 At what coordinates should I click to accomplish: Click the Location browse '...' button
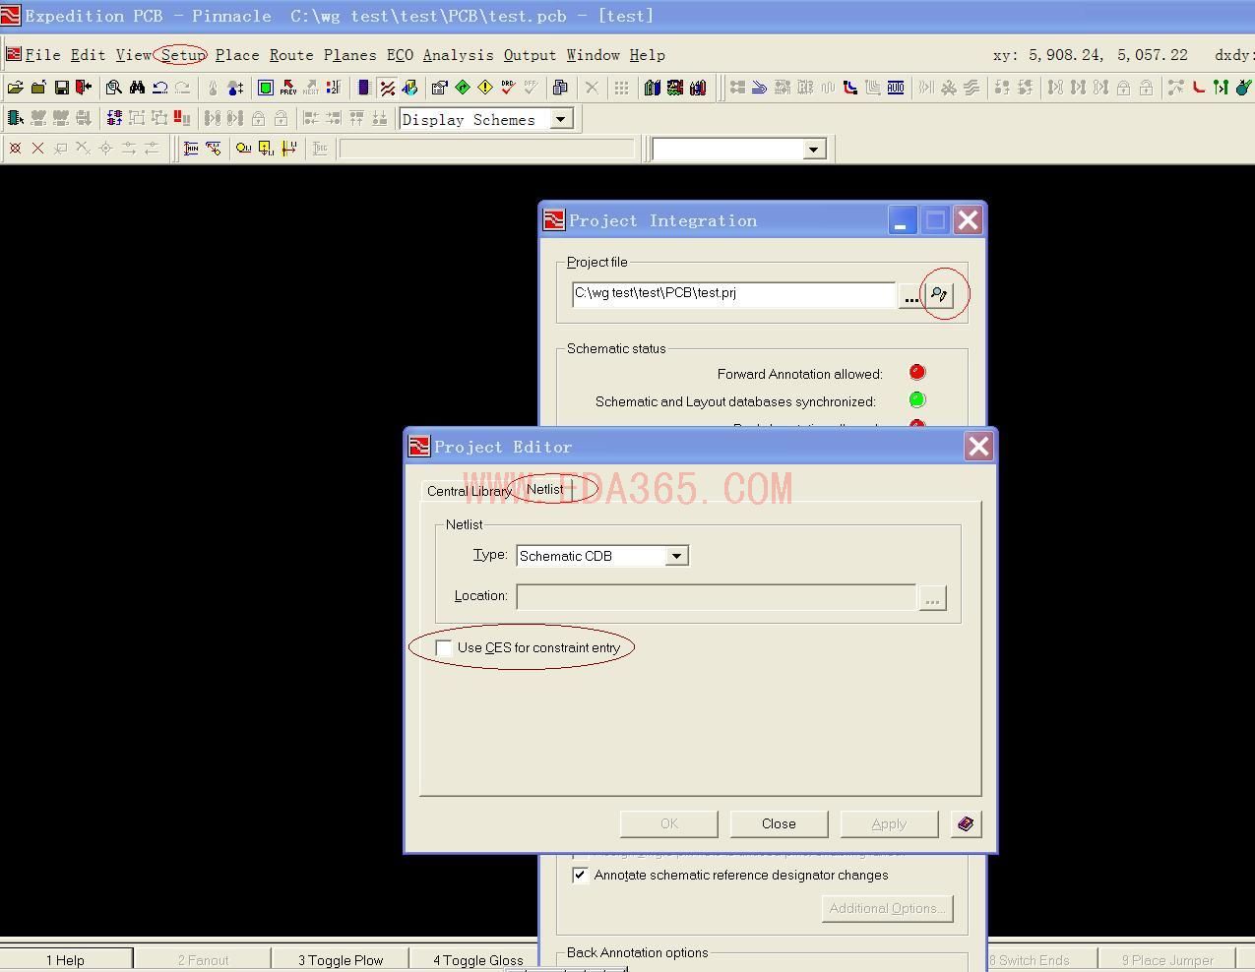coord(932,598)
